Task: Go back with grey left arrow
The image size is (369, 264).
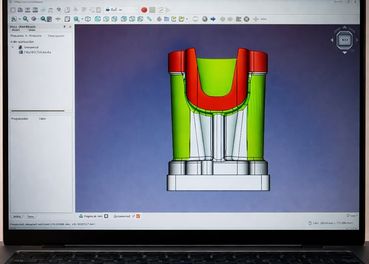Action: click(222, 19)
